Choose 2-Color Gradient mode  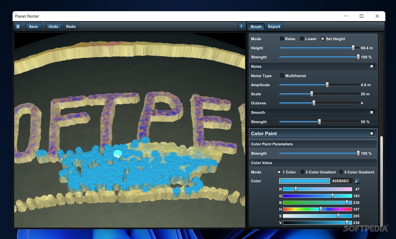pos(302,172)
